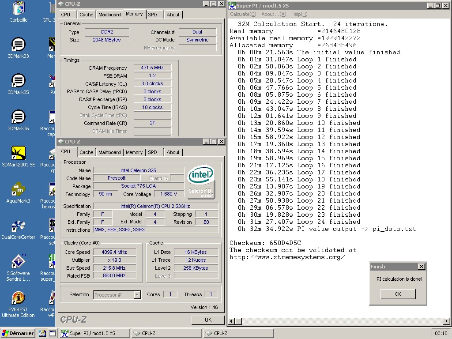The width and height of the screenshot is (452, 339).
Task: Click the show desktop quick launch icon
Action: [x=53, y=333]
